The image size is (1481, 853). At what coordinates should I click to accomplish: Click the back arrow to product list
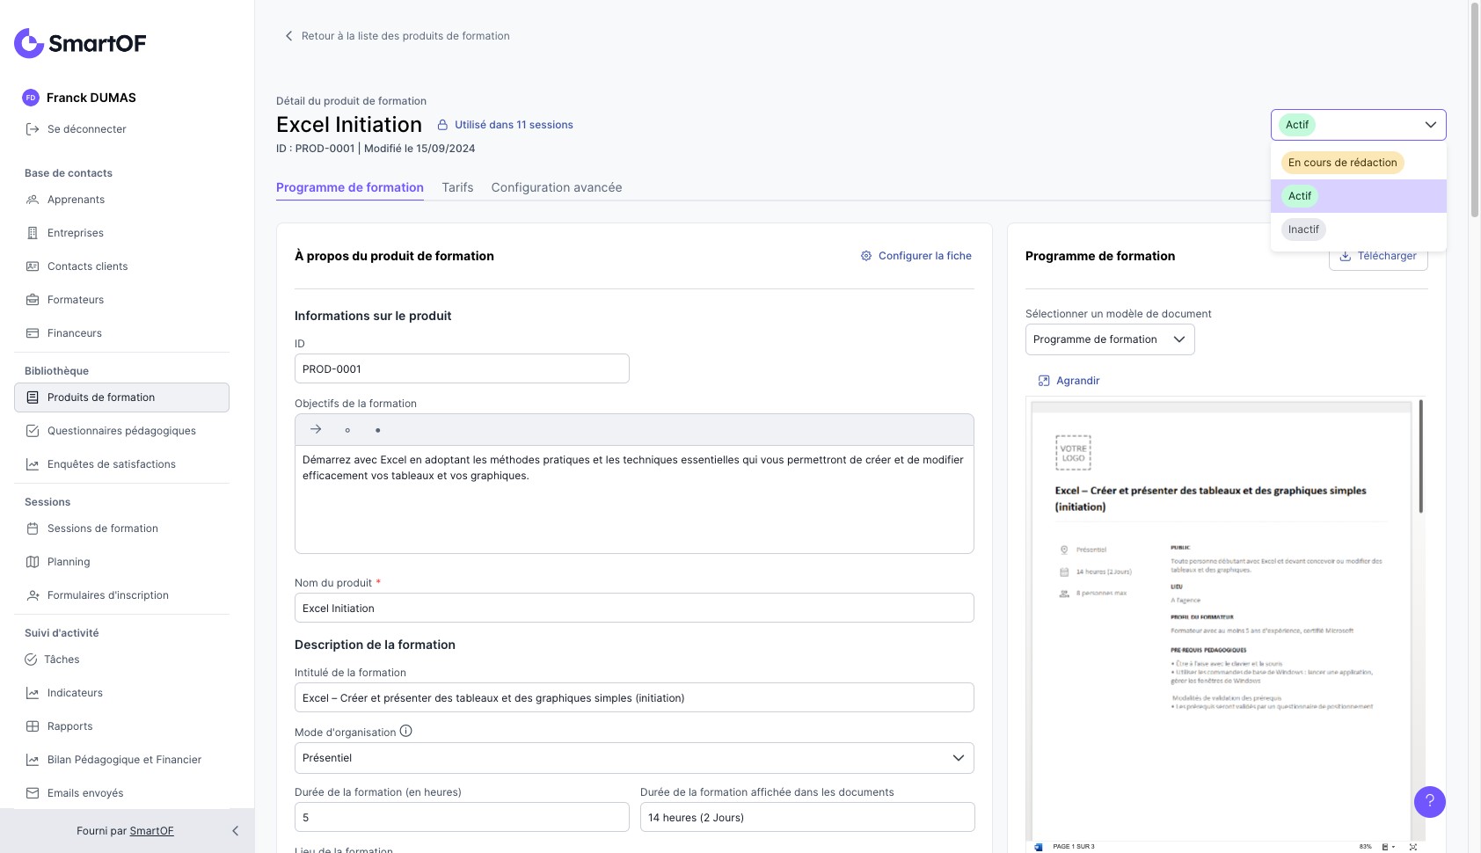[x=288, y=36]
